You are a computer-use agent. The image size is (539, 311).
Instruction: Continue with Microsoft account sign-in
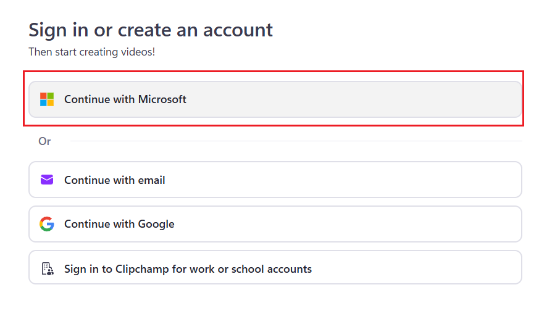click(x=275, y=99)
